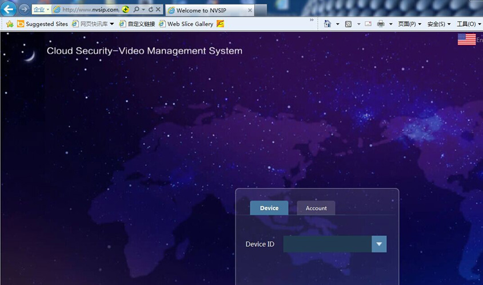Expand the 网页快讯库 favorites dropdown
483x285 pixels.
[x=112, y=24]
